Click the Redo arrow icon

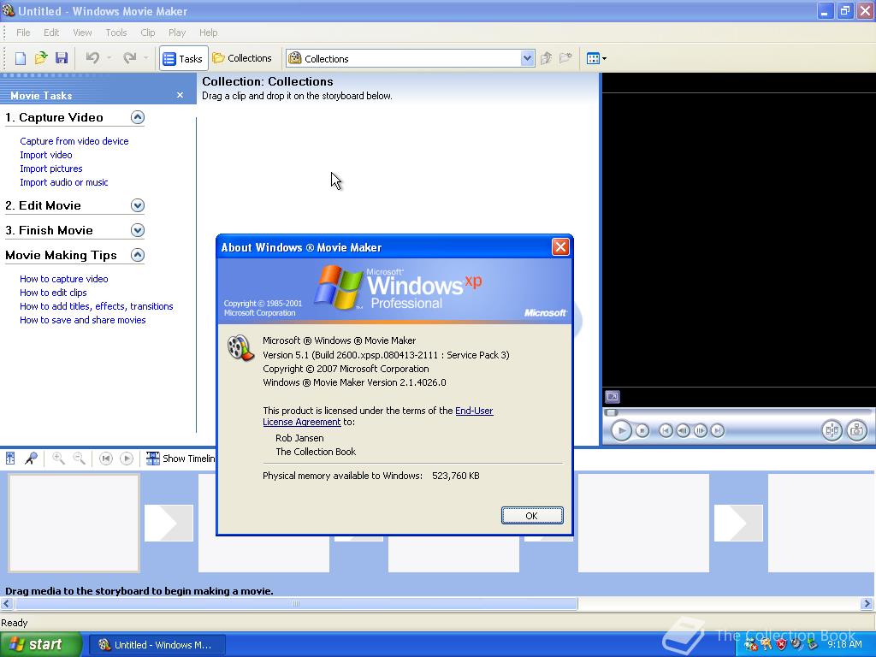tap(130, 58)
